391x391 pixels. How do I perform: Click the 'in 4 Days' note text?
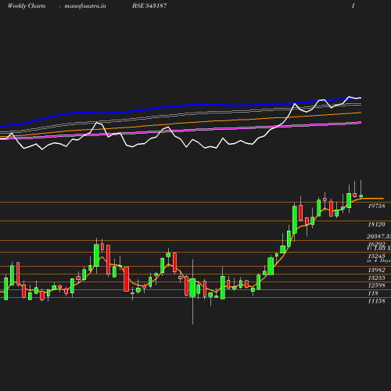pyautogui.click(x=378, y=260)
